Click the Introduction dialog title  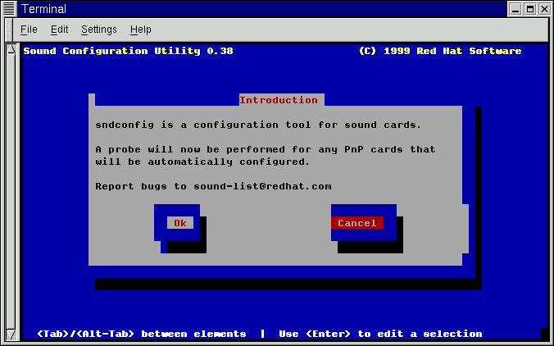(278, 100)
